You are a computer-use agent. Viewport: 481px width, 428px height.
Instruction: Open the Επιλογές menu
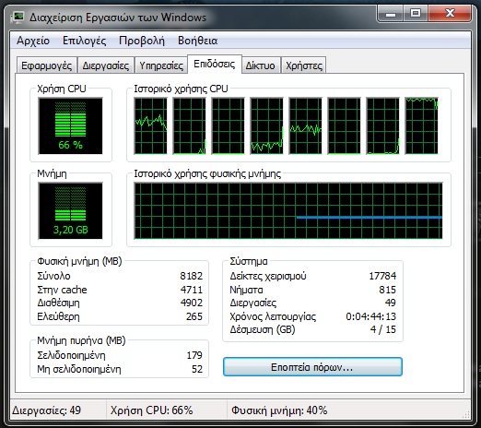tap(85, 41)
